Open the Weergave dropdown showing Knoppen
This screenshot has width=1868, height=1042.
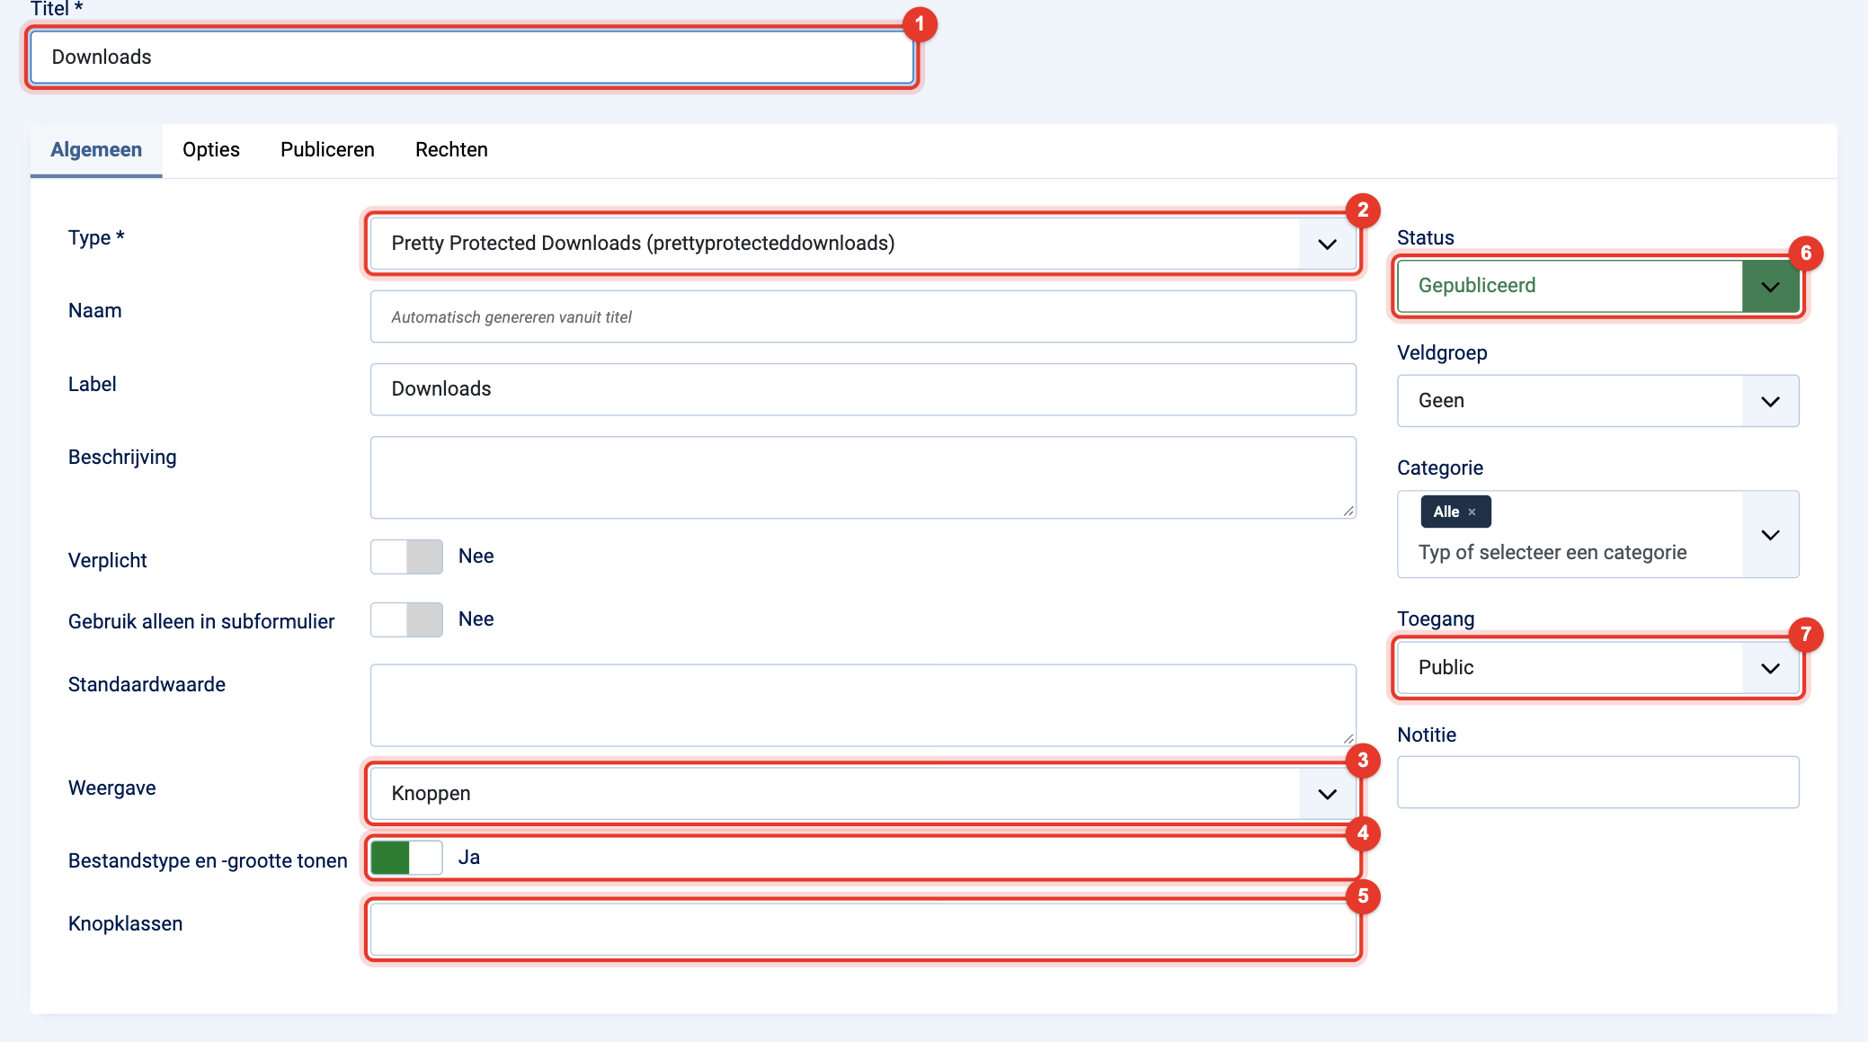862,794
